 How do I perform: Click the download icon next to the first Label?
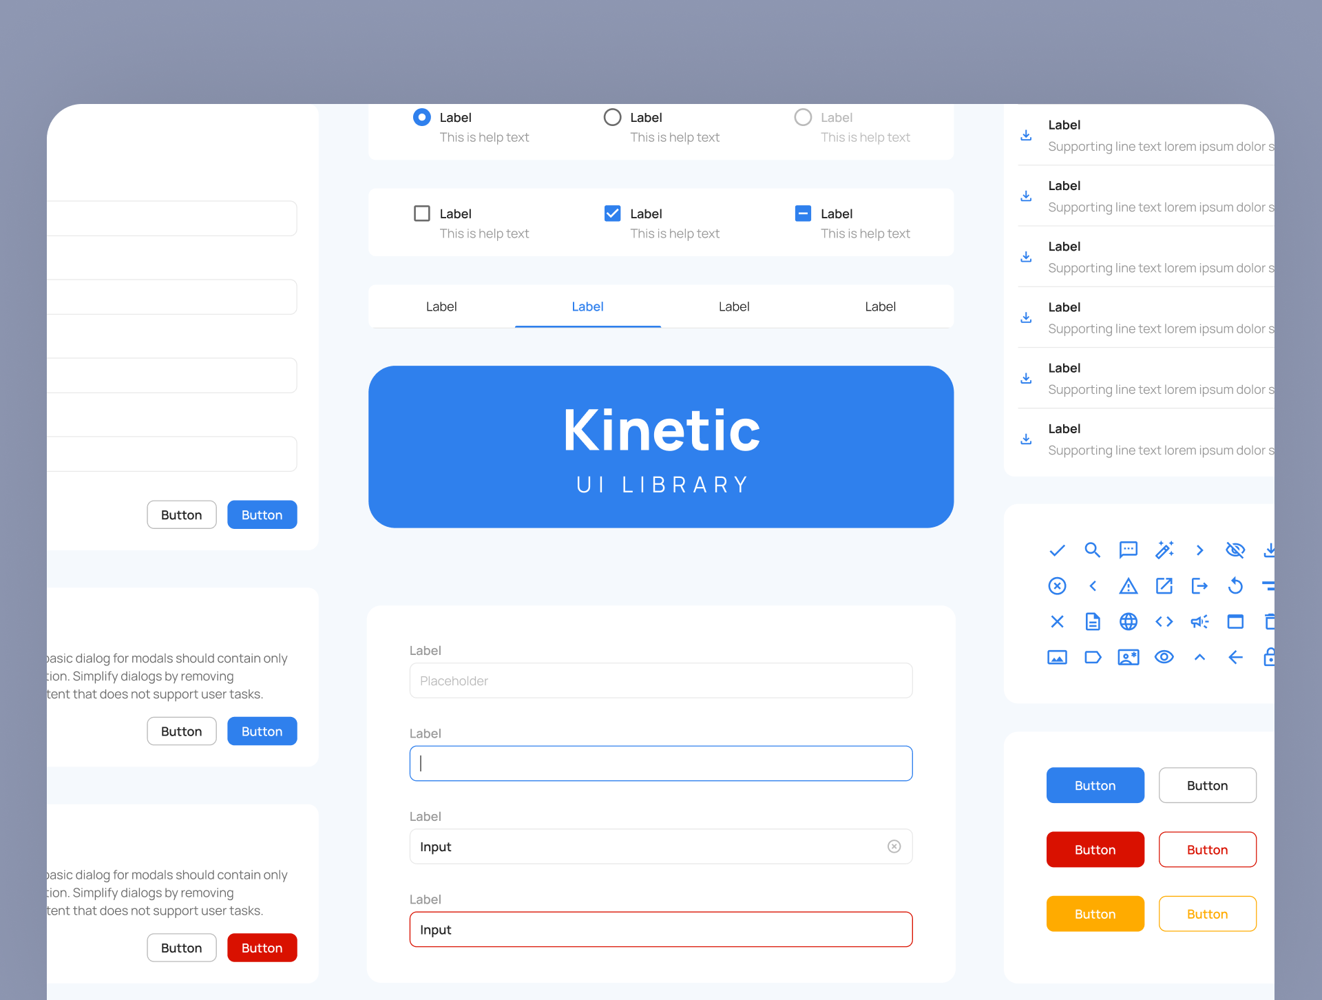click(x=1026, y=136)
